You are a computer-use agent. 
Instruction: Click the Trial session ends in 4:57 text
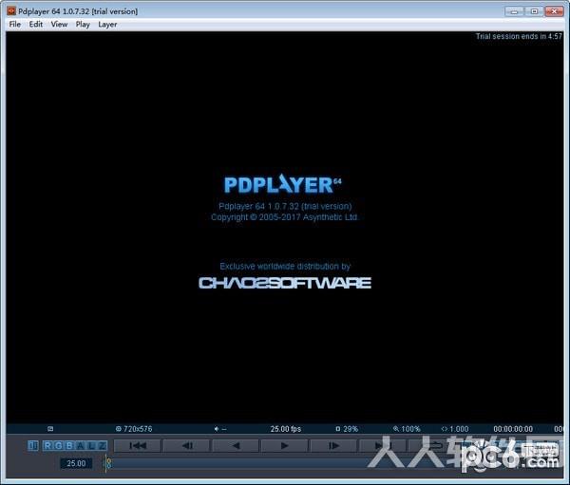(x=519, y=36)
